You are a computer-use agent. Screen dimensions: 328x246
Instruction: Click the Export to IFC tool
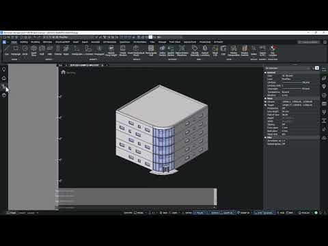[x=262, y=51]
